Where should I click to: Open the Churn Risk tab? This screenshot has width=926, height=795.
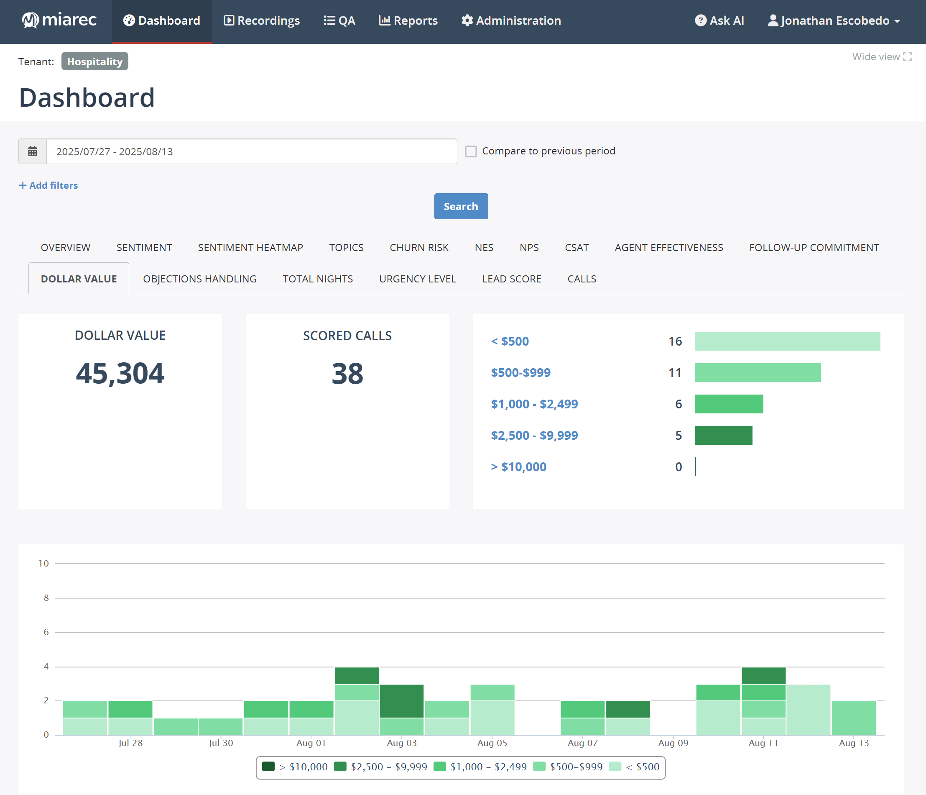point(419,247)
